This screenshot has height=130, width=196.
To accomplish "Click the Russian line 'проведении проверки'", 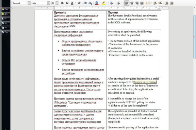I will coord(74,54).
